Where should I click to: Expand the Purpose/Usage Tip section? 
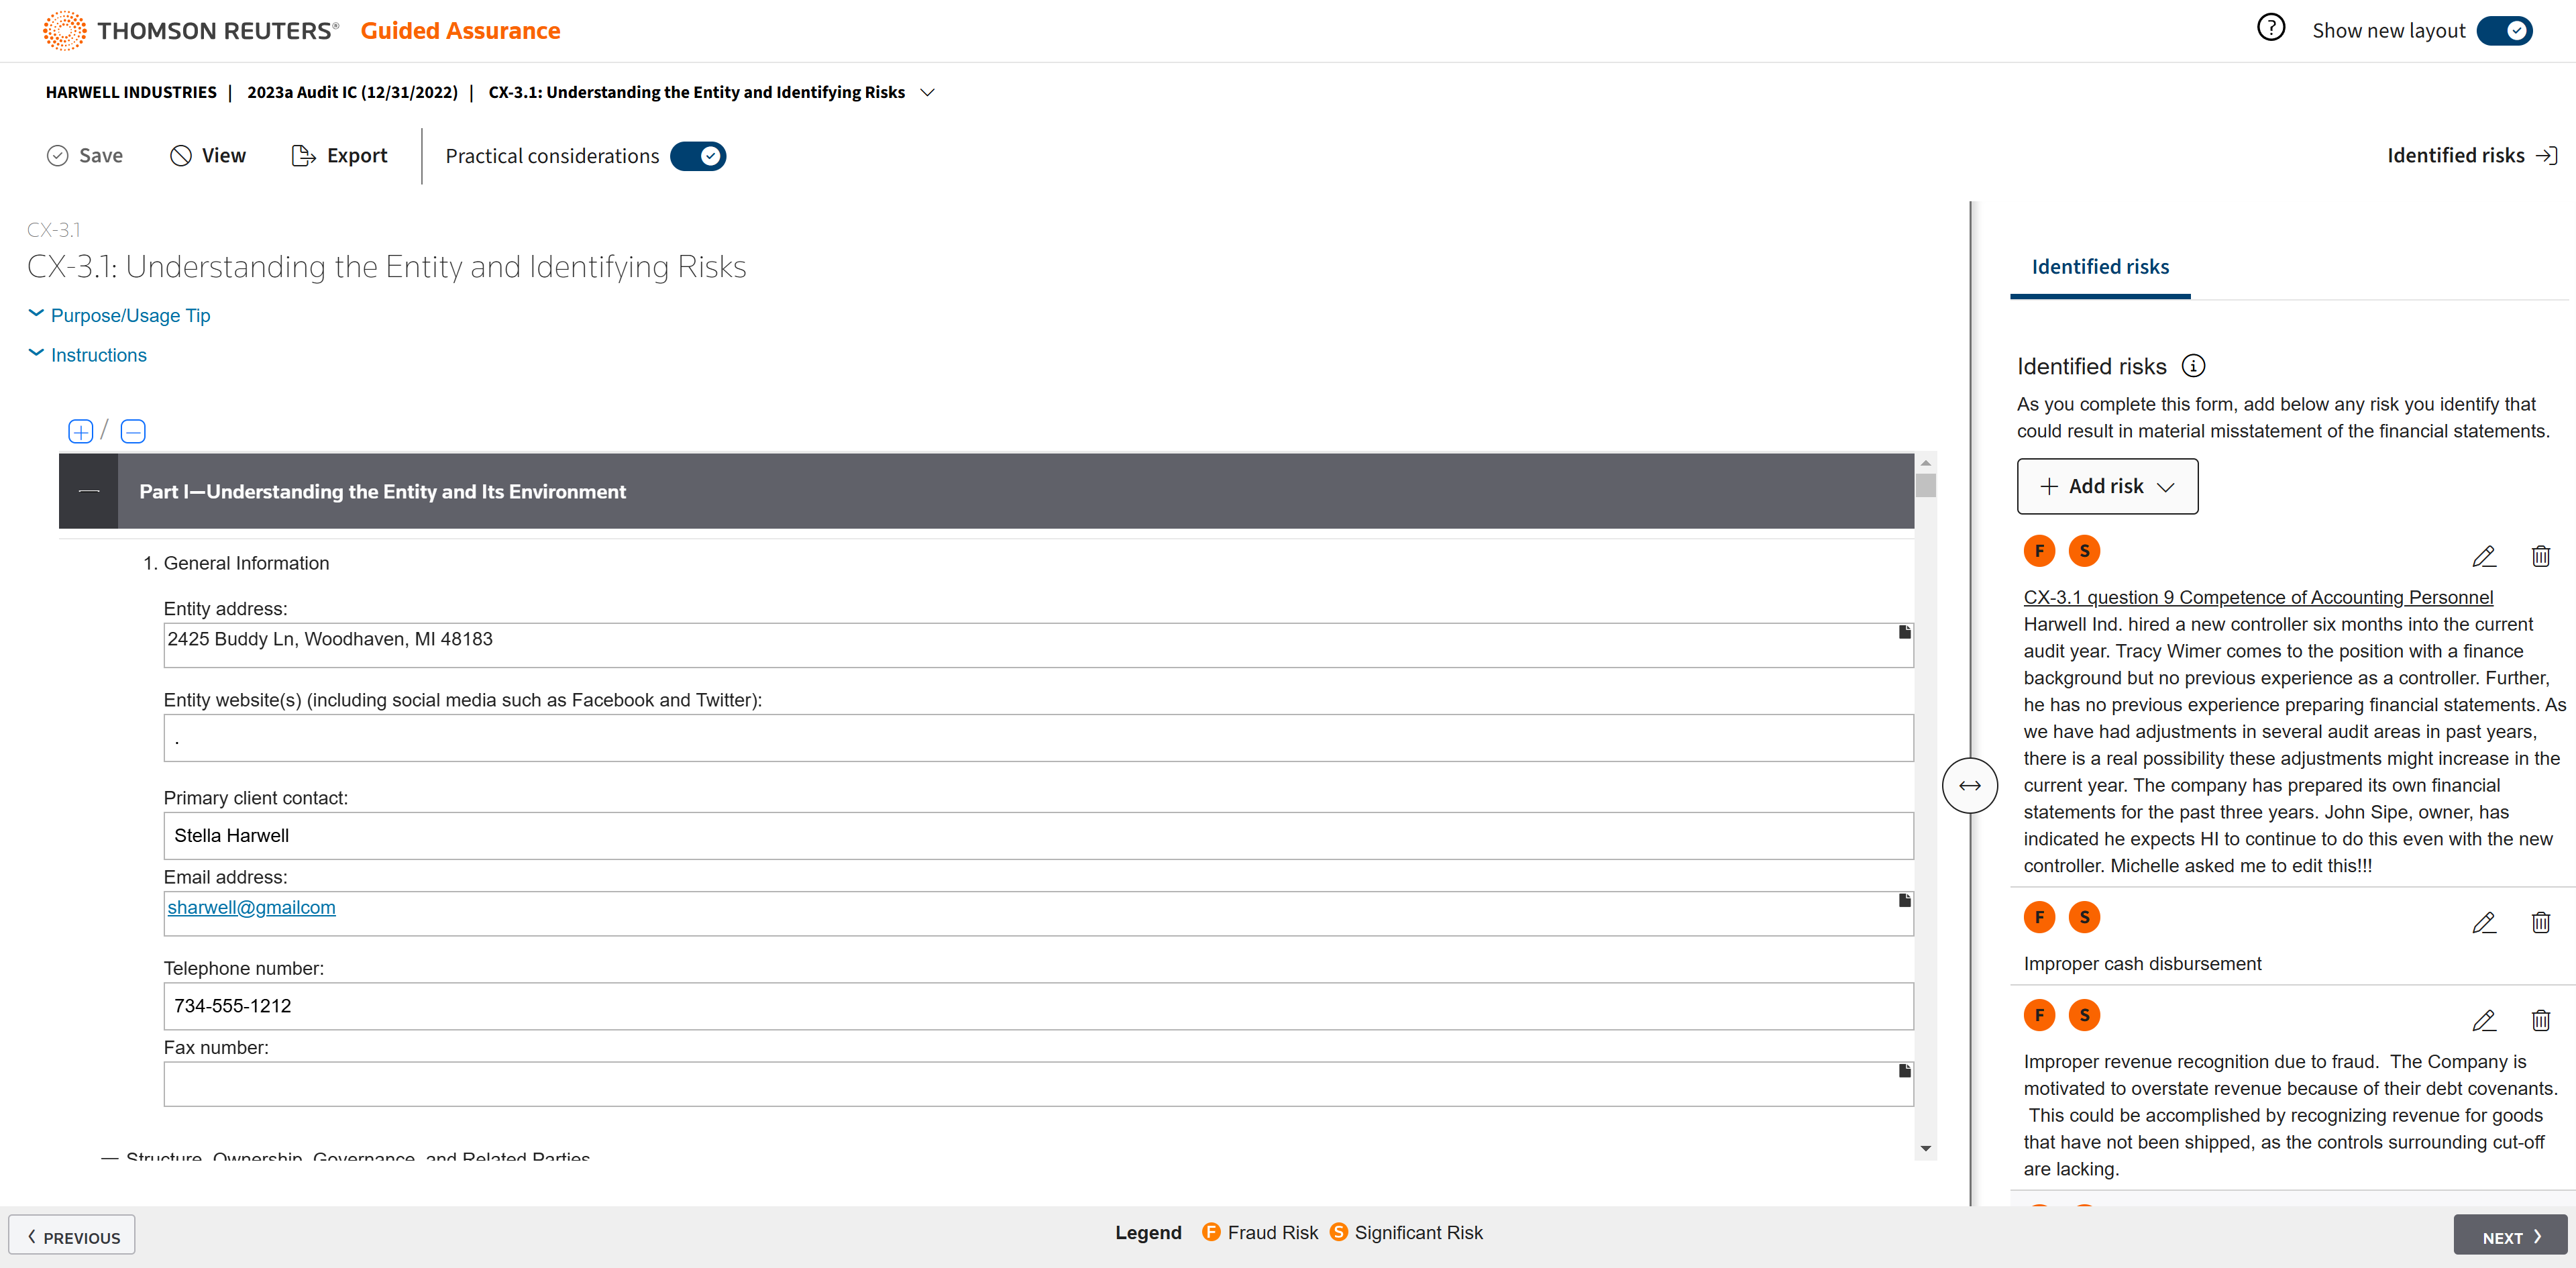tap(130, 315)
